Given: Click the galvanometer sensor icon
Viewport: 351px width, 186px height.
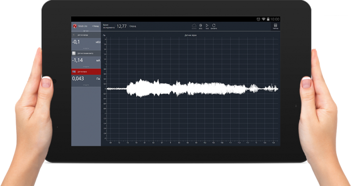Looking at the screenshot, I should pyautogui.click(x=74, y=53).
